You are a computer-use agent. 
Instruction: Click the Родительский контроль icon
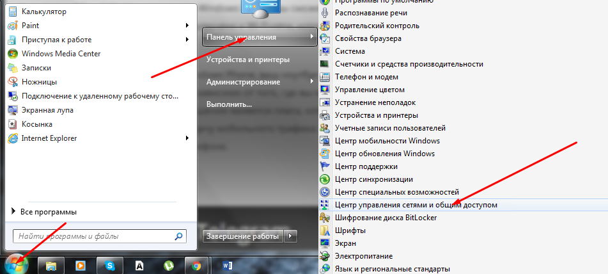coord(325,26)
